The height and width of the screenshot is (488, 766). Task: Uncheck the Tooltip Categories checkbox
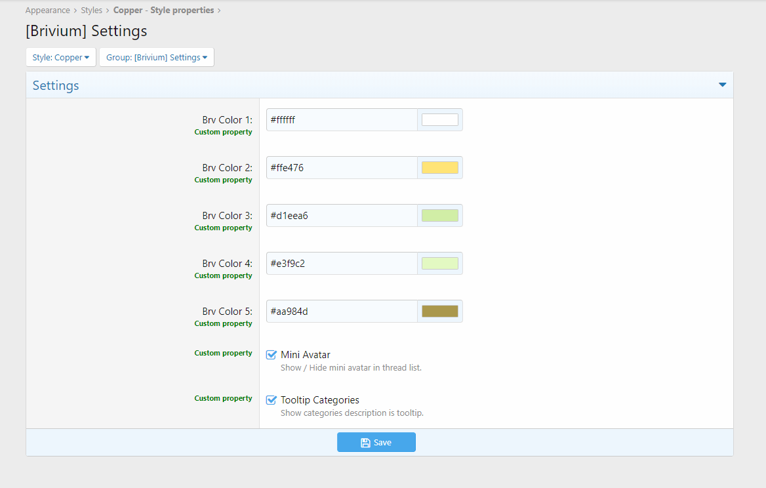[x=271, y=400]
